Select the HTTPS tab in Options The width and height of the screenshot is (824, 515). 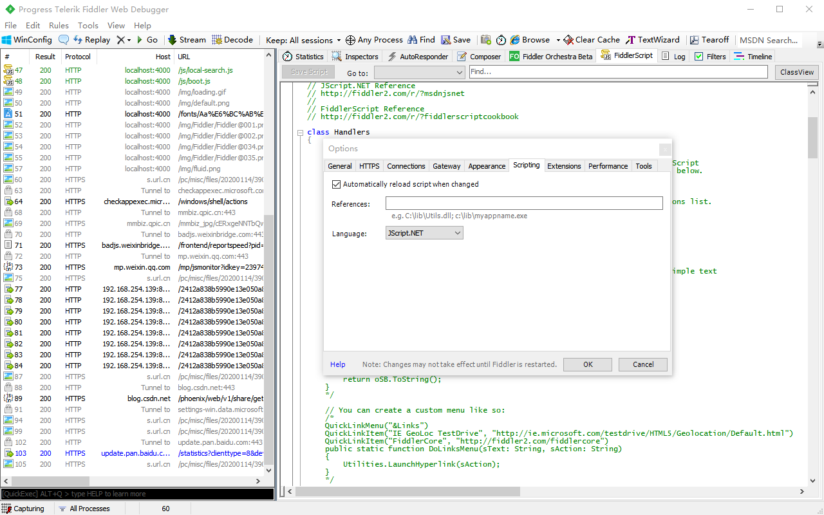click(370, 166)
